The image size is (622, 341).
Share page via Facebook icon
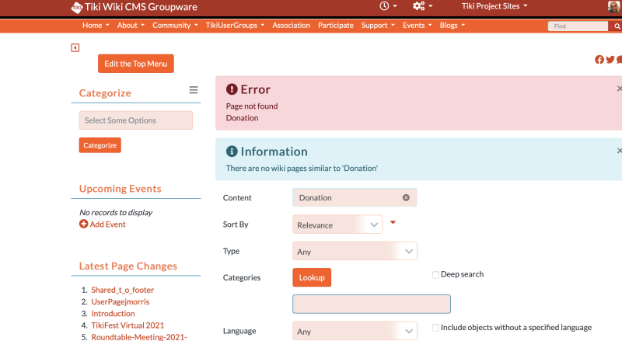[x=599, y=60]
